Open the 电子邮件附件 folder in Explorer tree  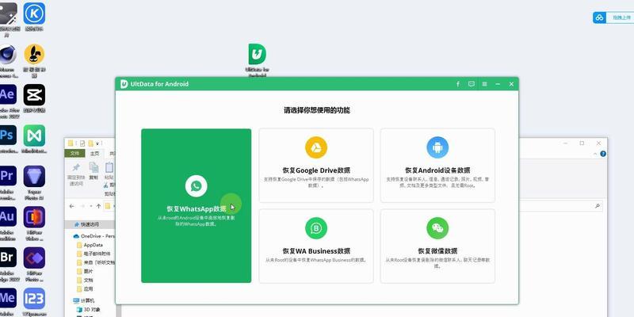click(x=94, y=254)
